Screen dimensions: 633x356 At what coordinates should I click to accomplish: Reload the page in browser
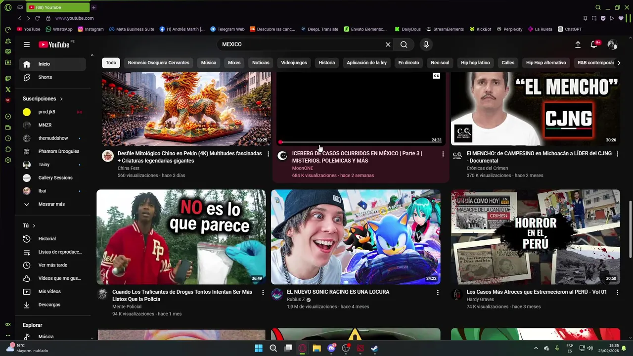(x=37, y=18)
